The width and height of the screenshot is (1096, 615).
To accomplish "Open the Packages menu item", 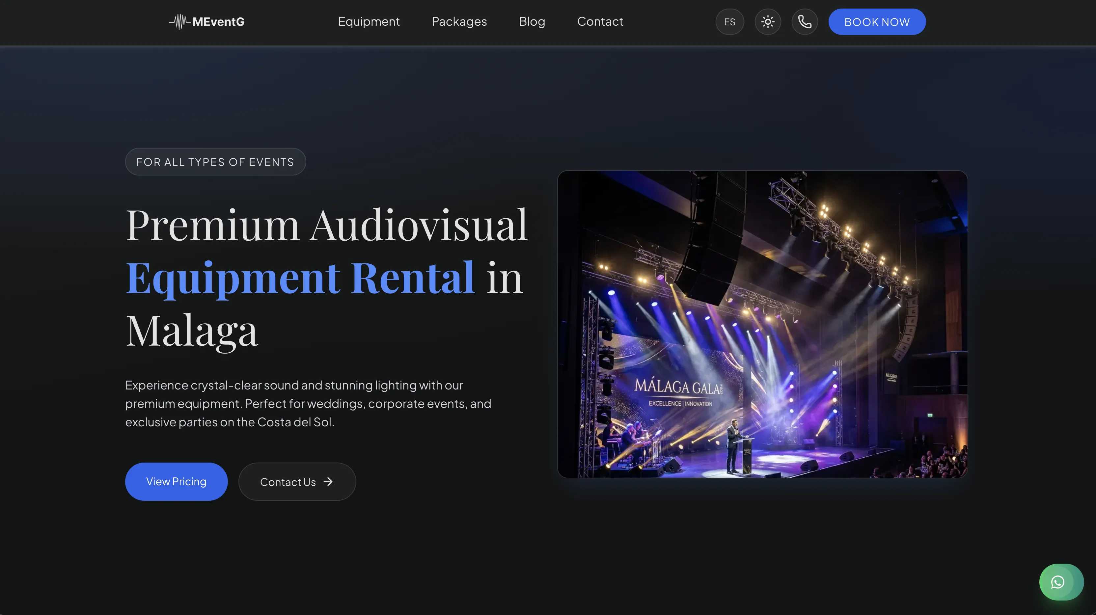I will coord(459,21).
